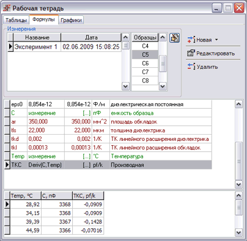
Task: Switch to the Таблицы tab
Action: click(16, 20)
